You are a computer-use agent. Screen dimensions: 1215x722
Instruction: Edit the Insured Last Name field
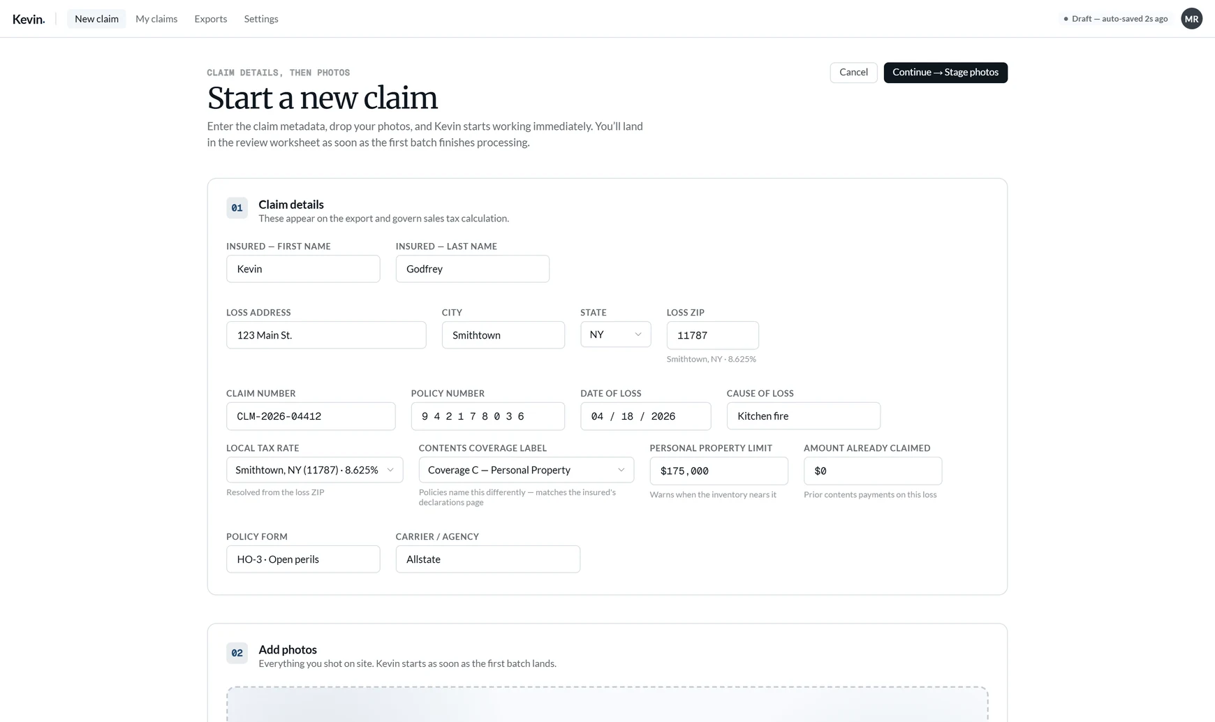[472, 269]
